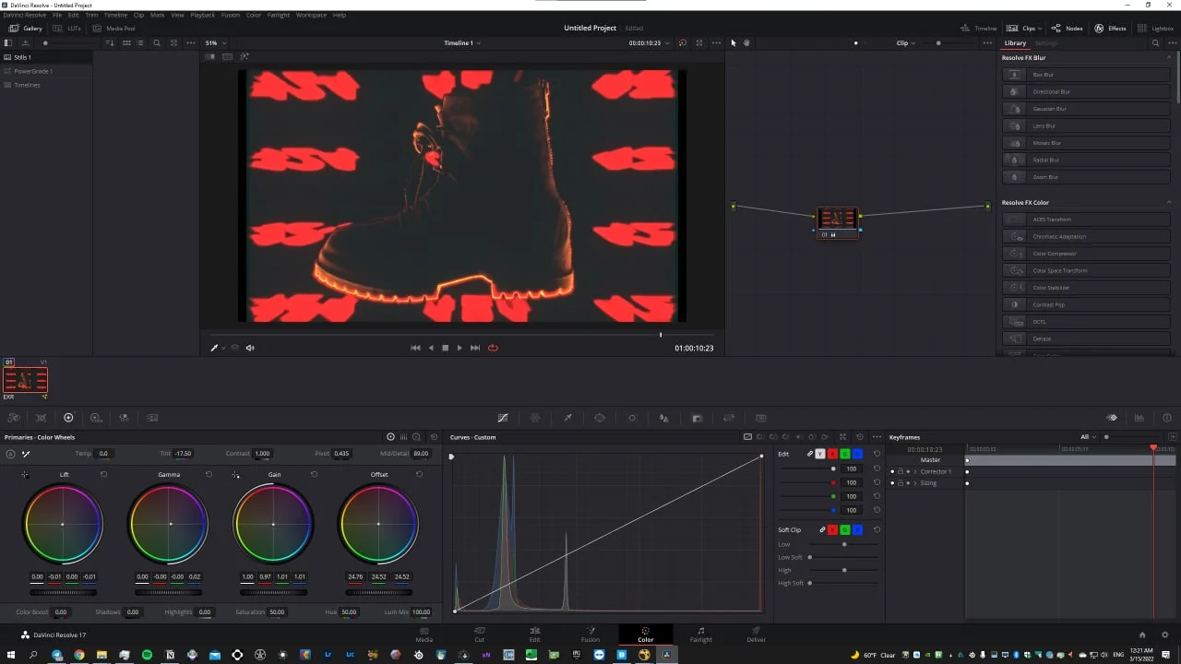Image resolution: width=1181 pixels, height=664 pixels.
Task: Toggle the blue curve Edit channel
Action: (857, 454)
